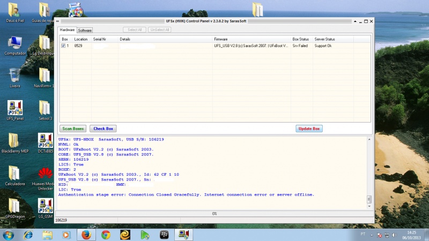Open the BlackBerry taskbar app

[x=164, y=235]
